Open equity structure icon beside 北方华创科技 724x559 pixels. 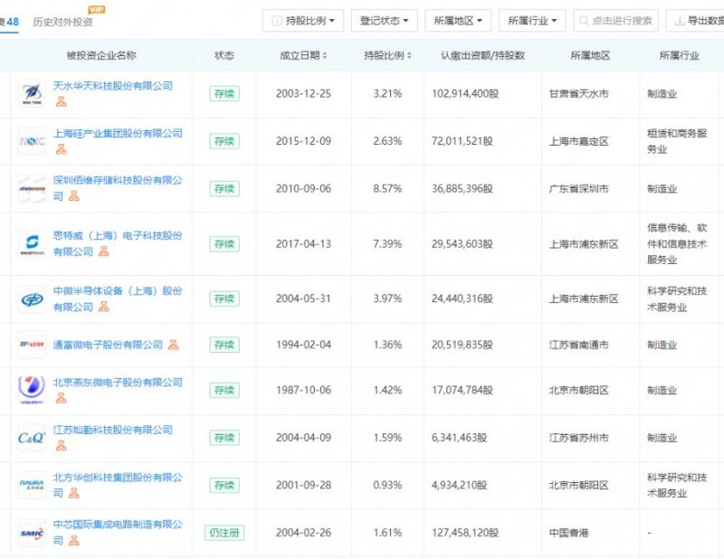click(74, 494)
